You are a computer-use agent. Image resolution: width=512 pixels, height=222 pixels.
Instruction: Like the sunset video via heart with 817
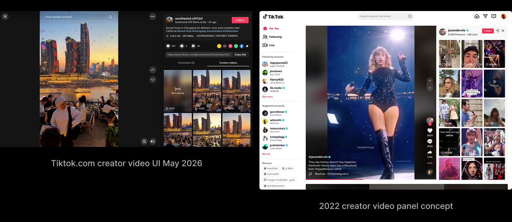pos(168,46)
